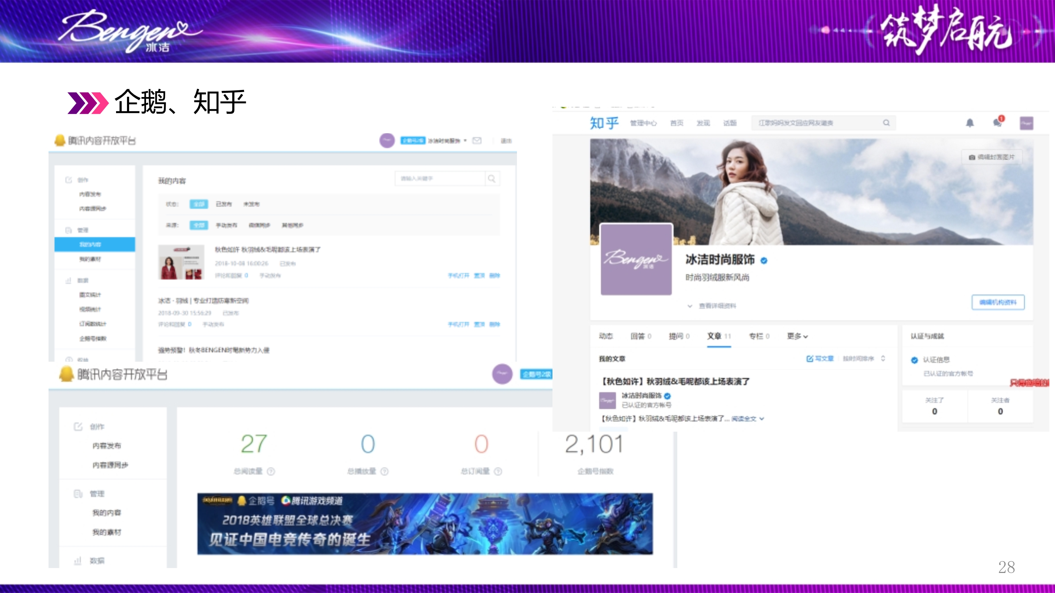Click 手机打开 for 2018-10-08 article

pyautogui.click(x=458, y=276)
